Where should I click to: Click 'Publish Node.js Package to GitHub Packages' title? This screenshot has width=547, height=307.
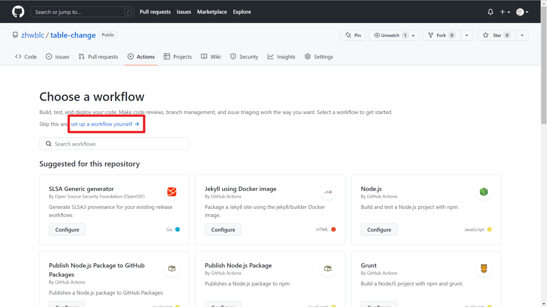tap(97, 270)
